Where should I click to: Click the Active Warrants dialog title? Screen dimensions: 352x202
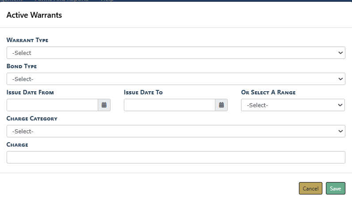[34, 15]
